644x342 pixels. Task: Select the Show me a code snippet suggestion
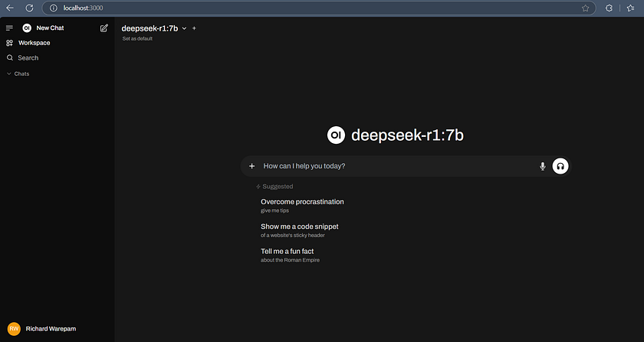300,230
